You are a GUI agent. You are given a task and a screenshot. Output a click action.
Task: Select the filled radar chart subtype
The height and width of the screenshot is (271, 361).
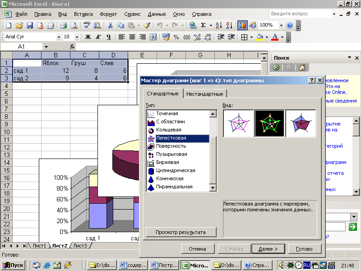(x=301, y=123)
